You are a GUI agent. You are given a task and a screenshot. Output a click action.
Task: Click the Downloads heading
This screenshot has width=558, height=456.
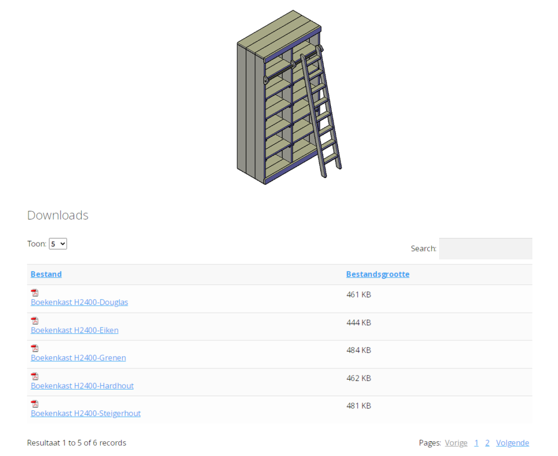pyautogui.click(x=58, y=215)
